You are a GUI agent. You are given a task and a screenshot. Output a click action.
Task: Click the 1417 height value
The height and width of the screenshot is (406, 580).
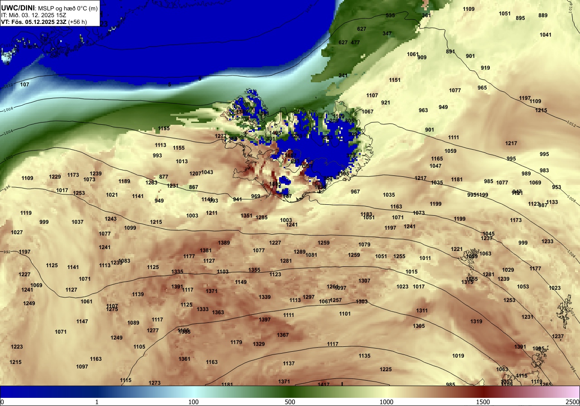(x=324, y=385)
